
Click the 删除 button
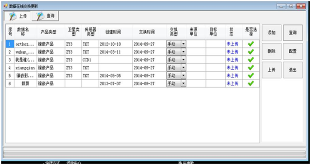(x=271, y=51)
